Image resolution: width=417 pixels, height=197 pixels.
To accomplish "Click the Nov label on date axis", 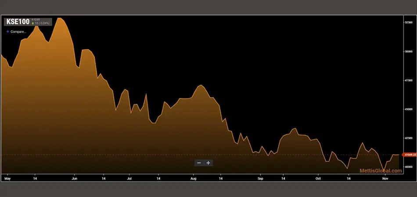I will pyautogui.click(x=385, y=179).
